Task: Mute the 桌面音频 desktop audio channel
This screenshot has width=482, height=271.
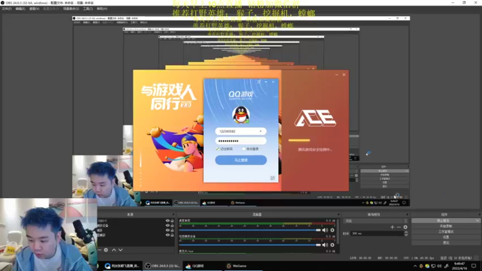Action: 325,230
